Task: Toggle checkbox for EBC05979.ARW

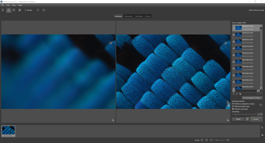Action: 234,55
